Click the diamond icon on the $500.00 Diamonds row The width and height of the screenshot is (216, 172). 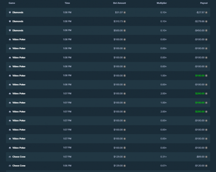[10, 31]
